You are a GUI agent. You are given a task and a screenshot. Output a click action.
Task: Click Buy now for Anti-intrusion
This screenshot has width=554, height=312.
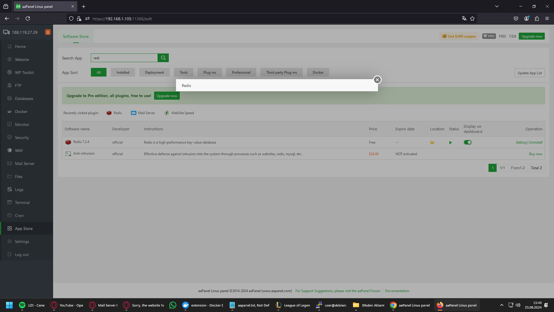click(x=536, y=154)
